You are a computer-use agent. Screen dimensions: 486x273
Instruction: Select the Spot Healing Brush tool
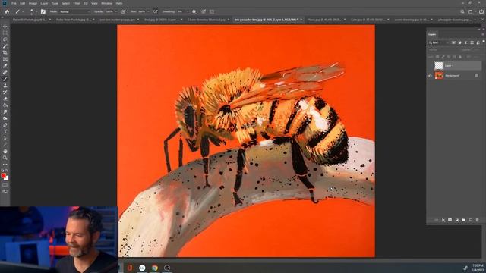point(5,73)
